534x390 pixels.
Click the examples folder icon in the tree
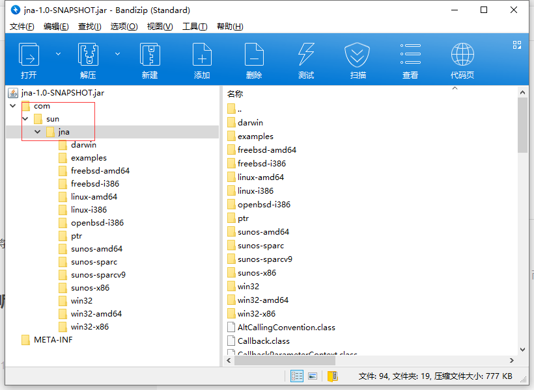click(63, 158)
